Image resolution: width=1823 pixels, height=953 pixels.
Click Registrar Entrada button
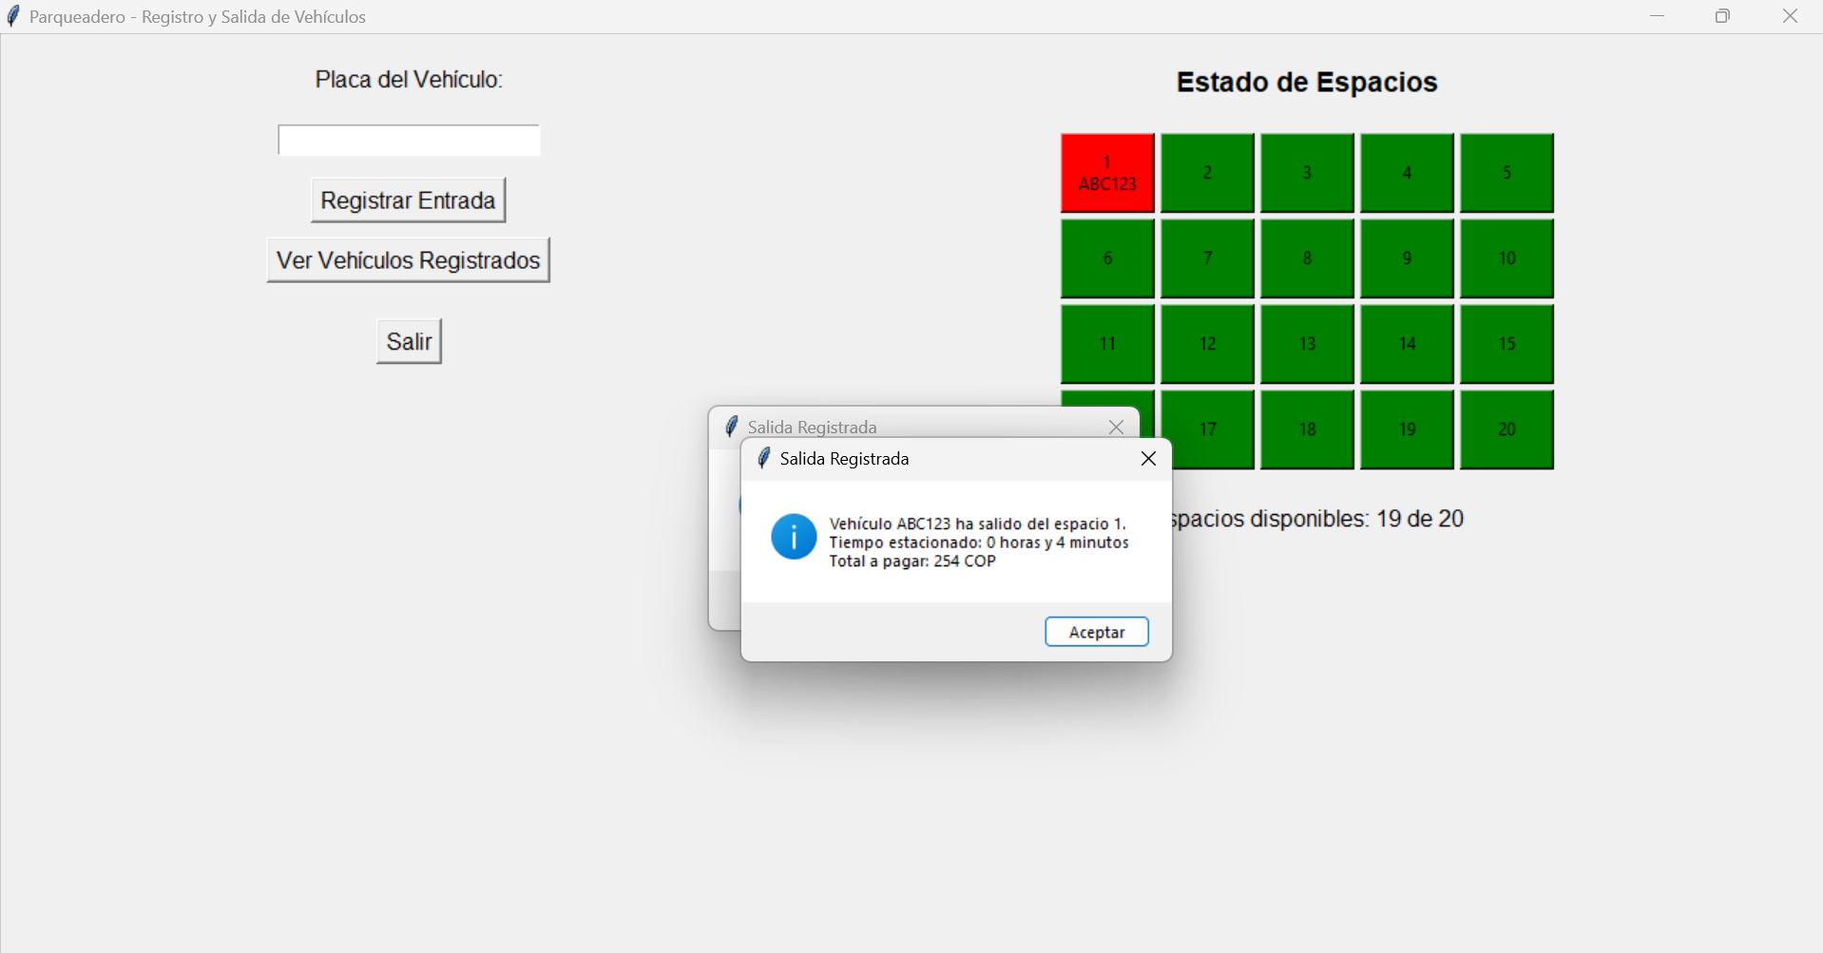[x=408, y=200]
